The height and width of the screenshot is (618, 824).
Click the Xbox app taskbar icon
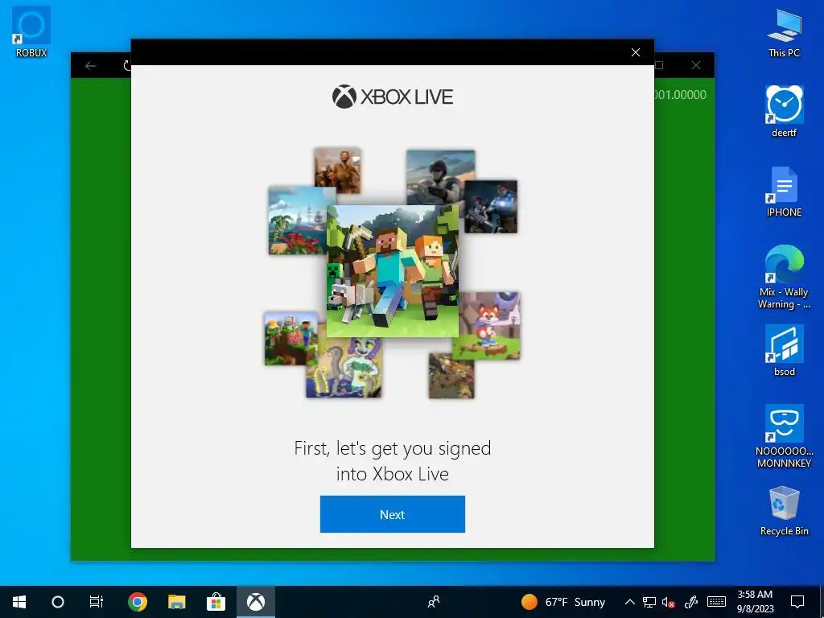pyautogui.click(x=256, y=602)
